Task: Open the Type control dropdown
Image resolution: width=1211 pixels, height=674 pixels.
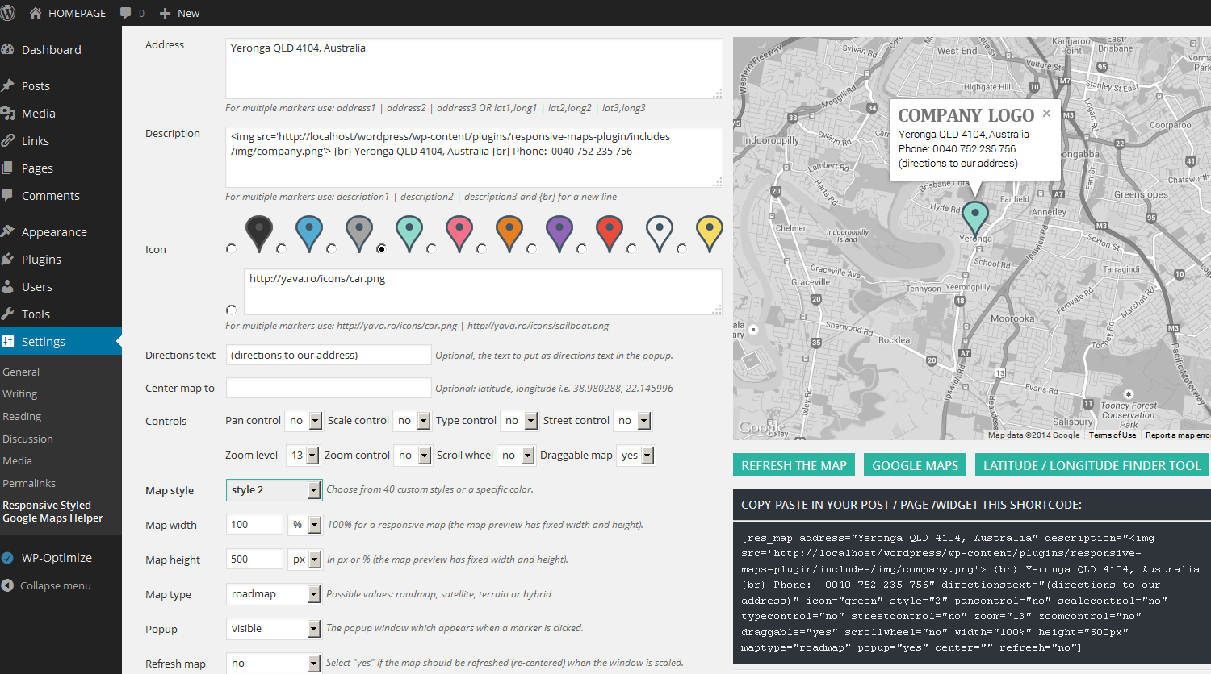Action: click(x=519, y=421)
